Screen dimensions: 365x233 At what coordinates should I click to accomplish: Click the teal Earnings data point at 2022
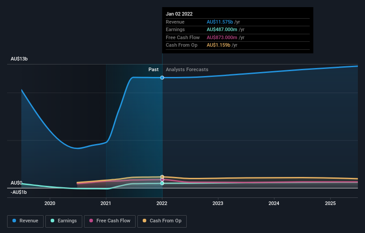click(162, 183)
